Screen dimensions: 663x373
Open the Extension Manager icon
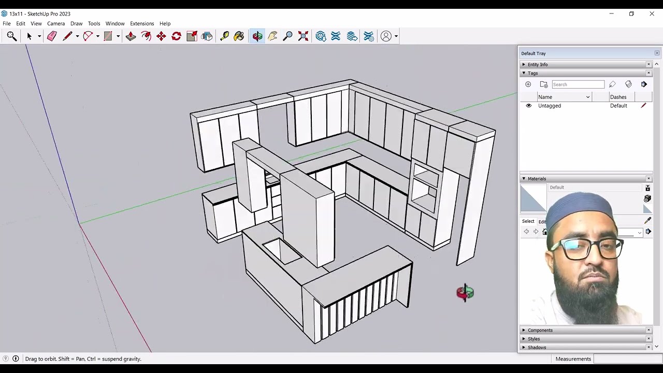coord(368,36)
